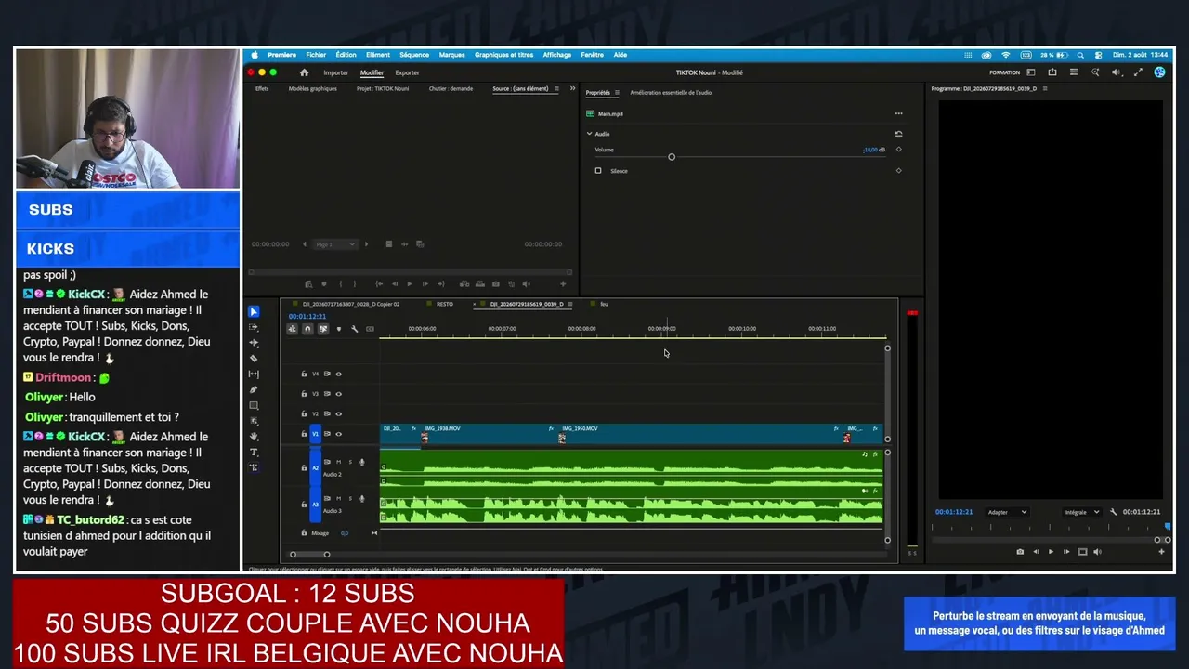Click the timeline horizontal zoom scrollbar
This screenshot has height=669, width=1189.
(310, 555)
